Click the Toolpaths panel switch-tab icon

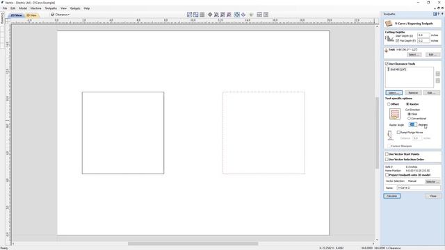[x=435, y=14]
